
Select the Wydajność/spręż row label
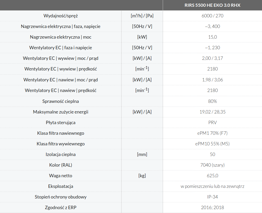point(61,16)
